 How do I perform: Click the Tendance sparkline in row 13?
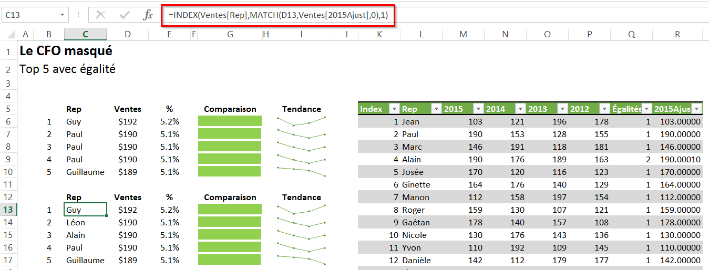click(x=301, y=210)
